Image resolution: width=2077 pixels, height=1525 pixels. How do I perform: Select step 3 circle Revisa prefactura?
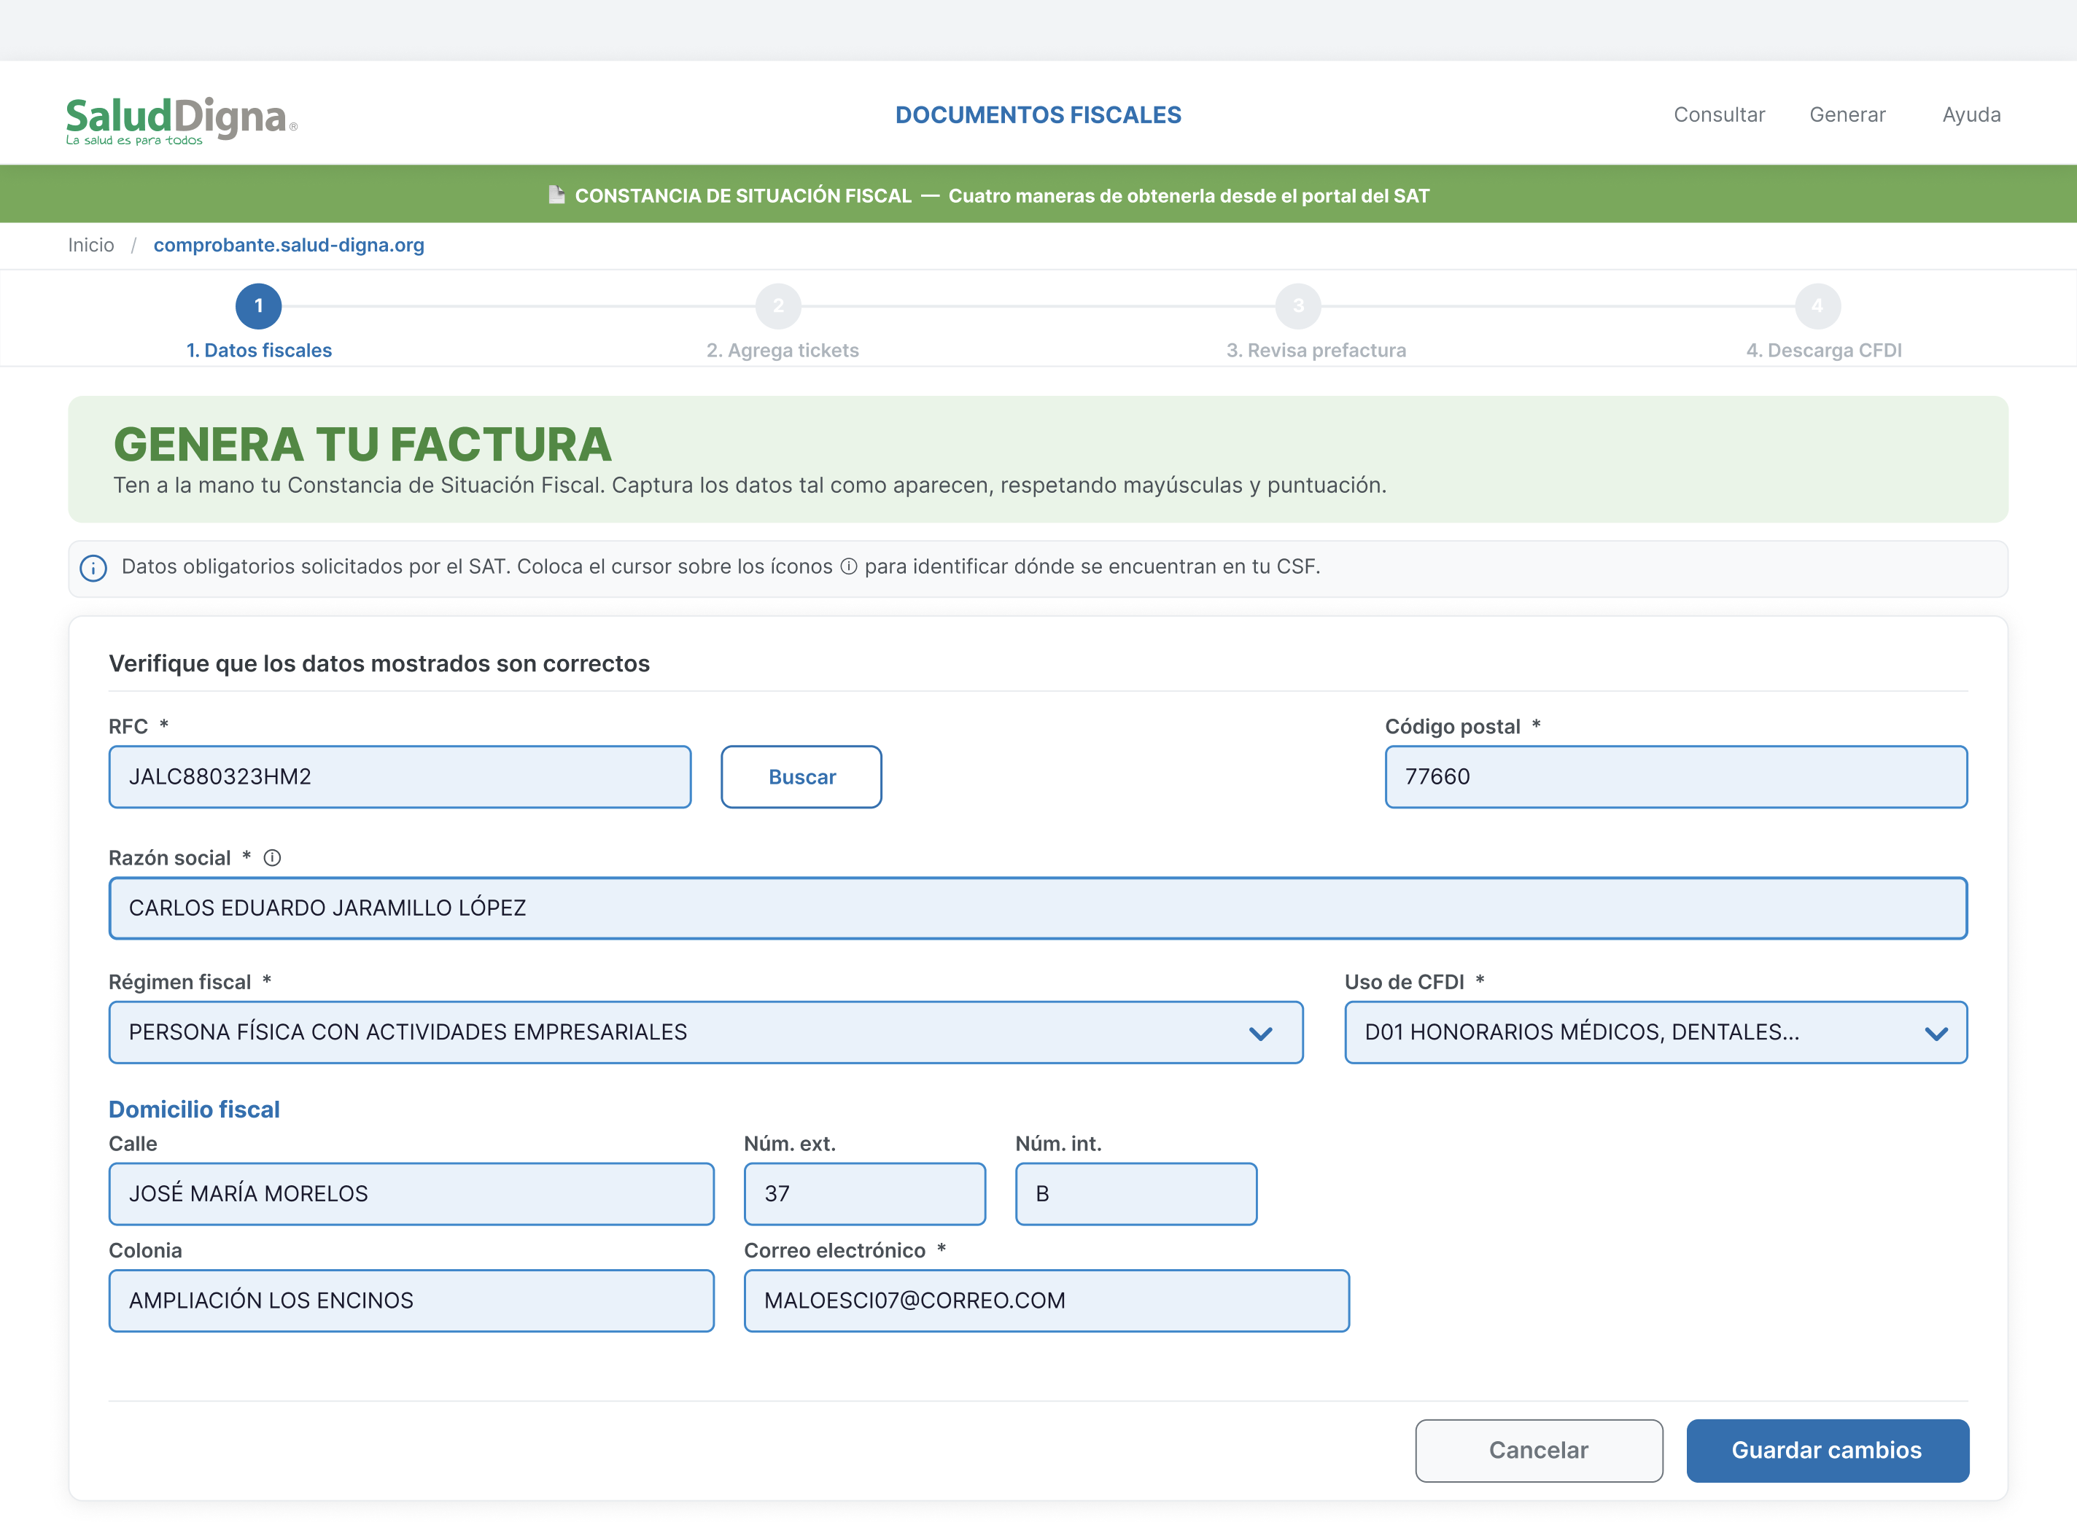click(1298, 305)
